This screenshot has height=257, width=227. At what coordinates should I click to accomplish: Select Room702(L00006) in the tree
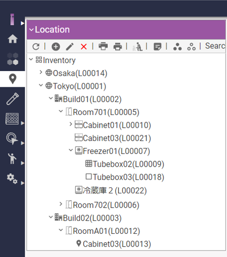pyautogui.click(x=106, y=205)
